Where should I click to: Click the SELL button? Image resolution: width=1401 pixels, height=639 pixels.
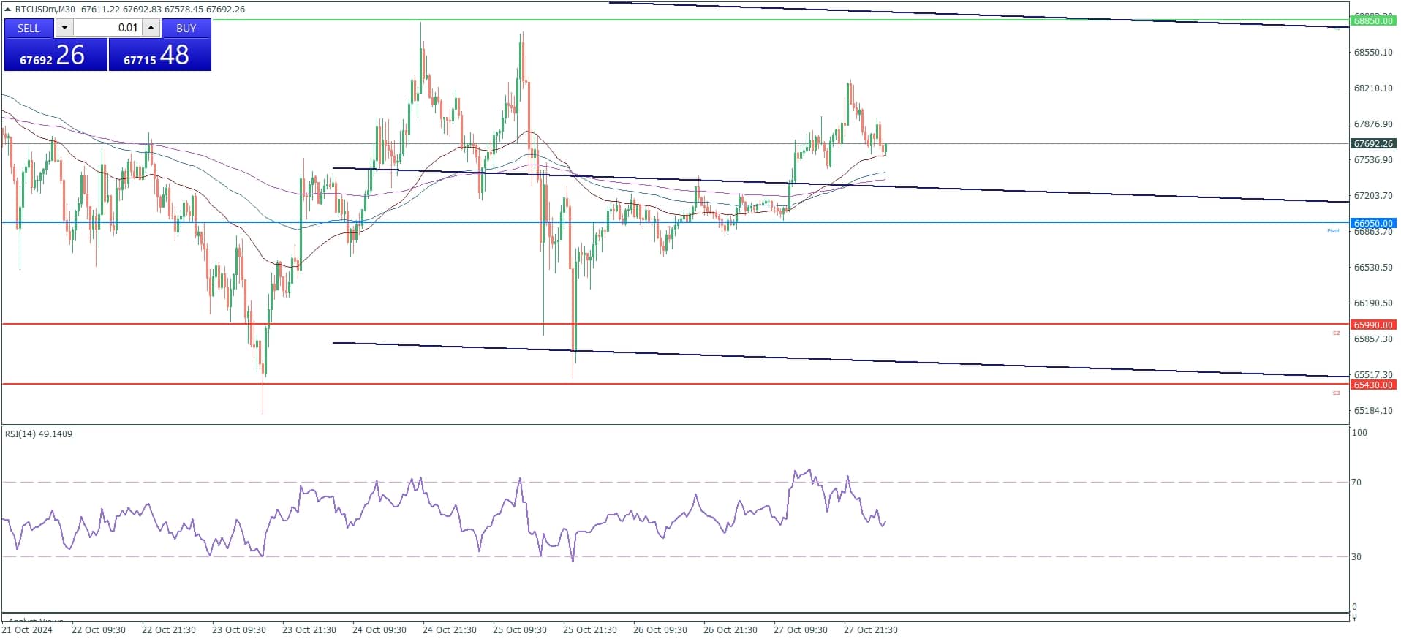tap(29, 28)
